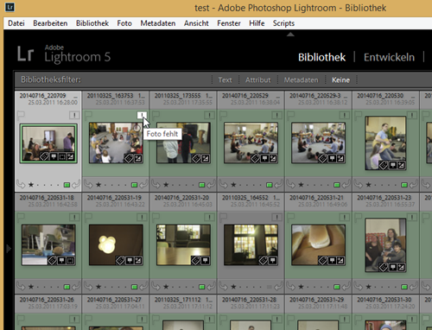Click GPS location badge on 20140716_220709 thumbnail
The width and height of the screenshot is (432, 330).
[x=54, y=156]
